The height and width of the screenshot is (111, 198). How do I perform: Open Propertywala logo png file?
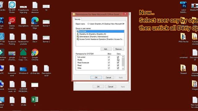coord(24,9)
